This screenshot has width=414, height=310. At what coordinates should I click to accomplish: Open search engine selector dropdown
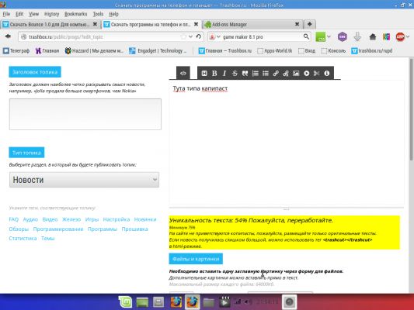pos(214,37)
